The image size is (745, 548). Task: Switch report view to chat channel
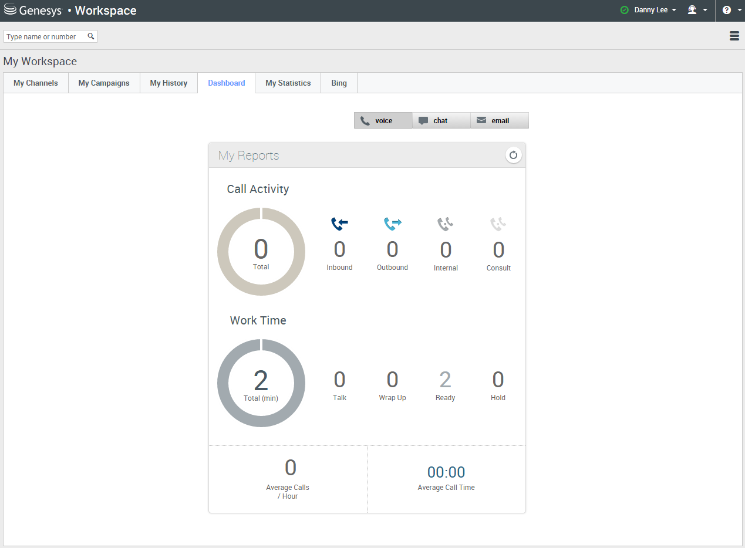(x=441, y=120)
